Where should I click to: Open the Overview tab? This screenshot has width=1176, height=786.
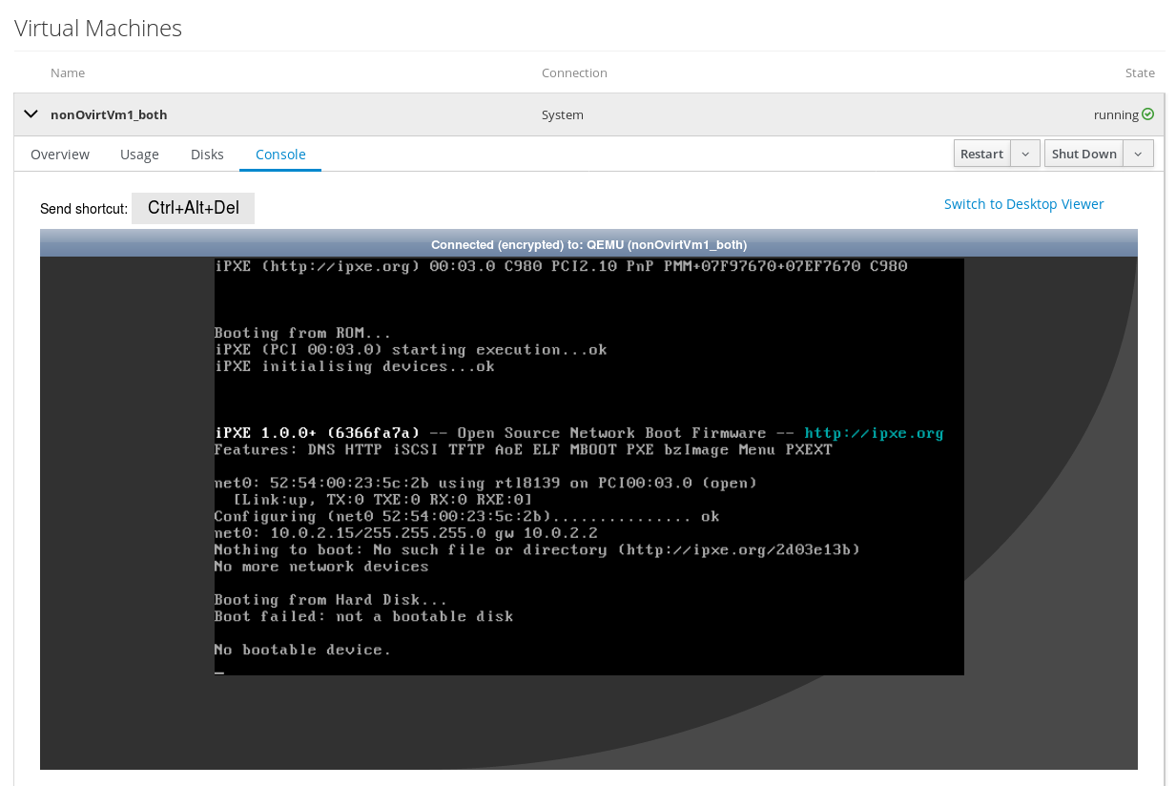pos(60,155)
